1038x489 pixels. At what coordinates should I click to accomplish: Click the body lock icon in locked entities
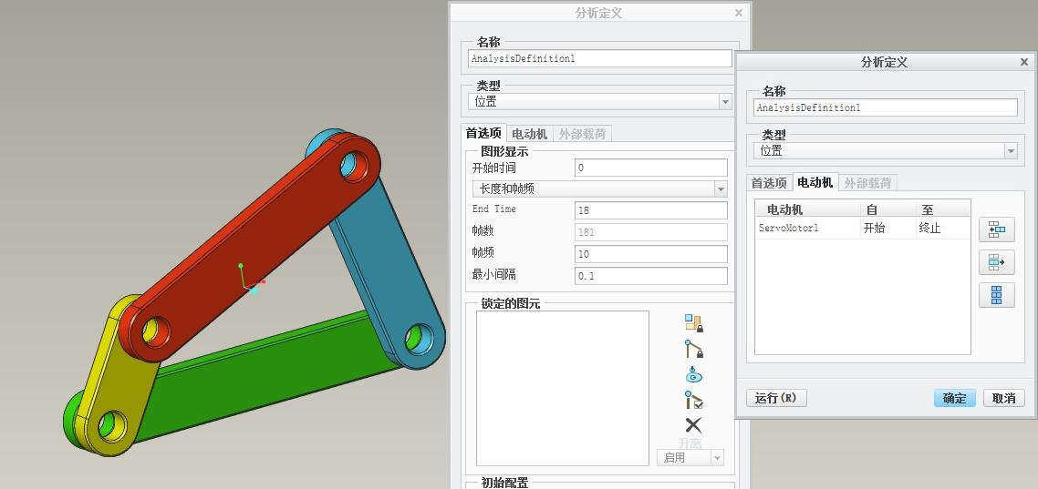point(693,323)
